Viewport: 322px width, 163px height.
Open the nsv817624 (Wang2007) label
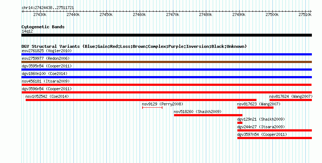click(x=291, y=97)
